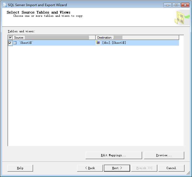Cancel the import wizard
The width and height of the screenshot is (192, 177).
(171, 168)
